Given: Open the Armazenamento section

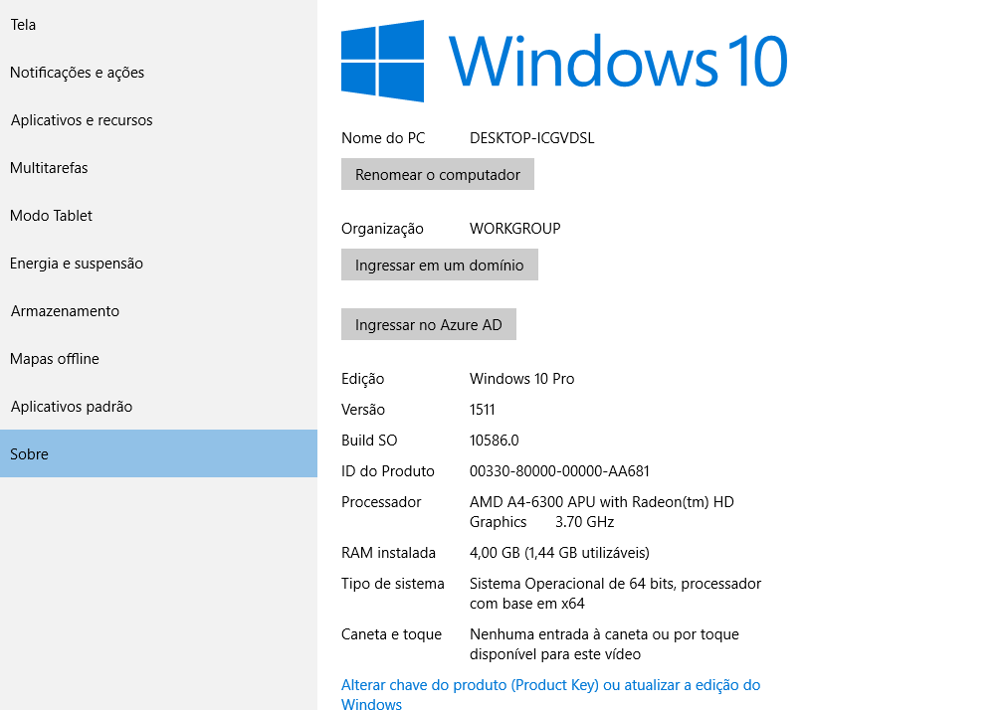Looking at the screenshot, I should [x=158, y=311].
